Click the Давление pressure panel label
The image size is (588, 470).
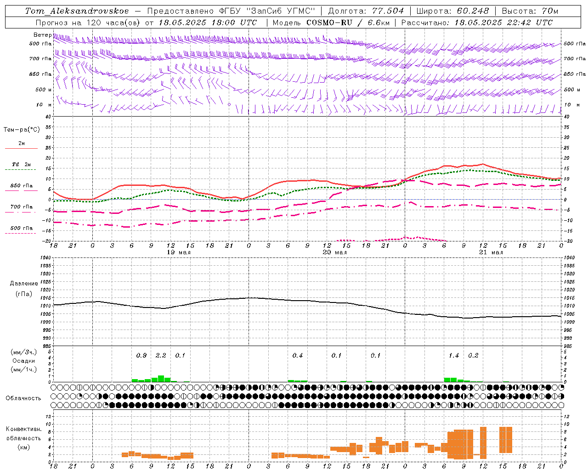(x=23, y=284)
